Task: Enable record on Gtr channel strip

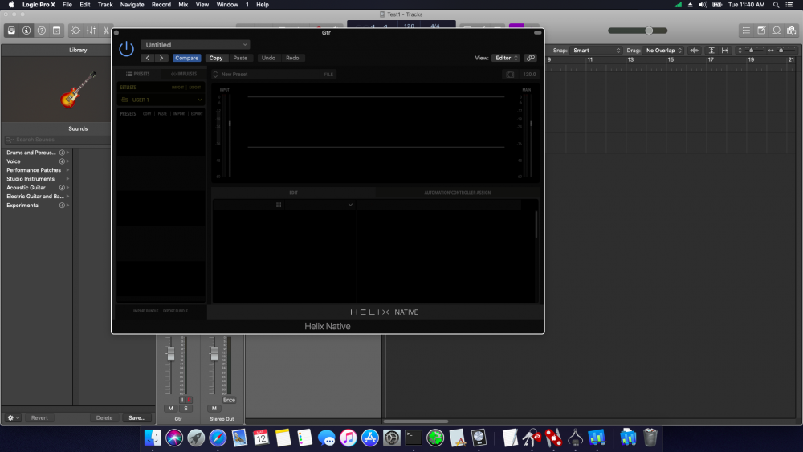Action: tap(189, 400)
